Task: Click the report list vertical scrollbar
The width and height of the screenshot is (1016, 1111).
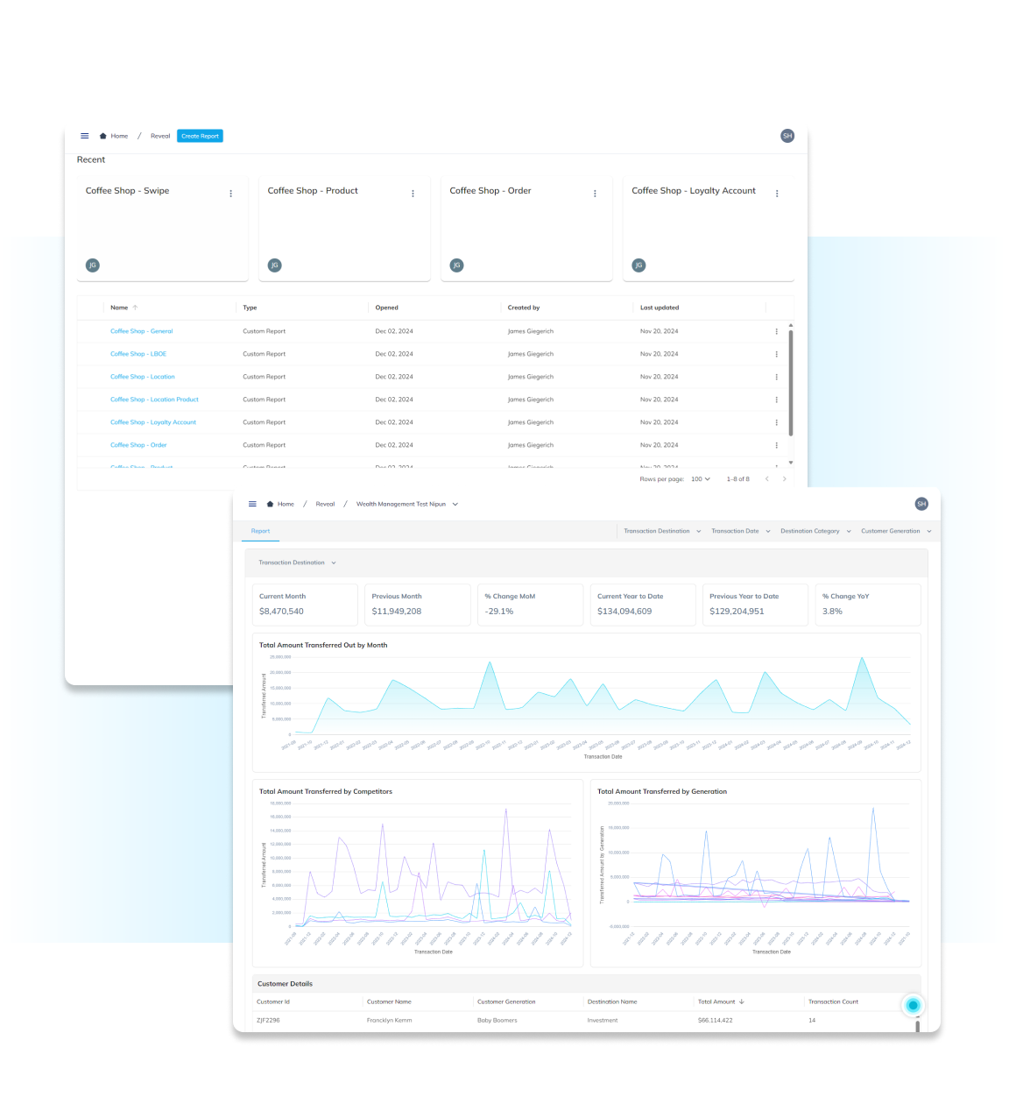Action: [791, 383]
